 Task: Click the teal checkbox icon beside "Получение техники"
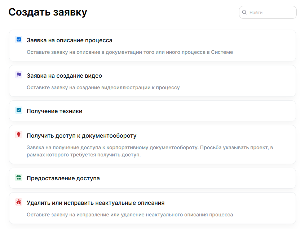pyautogui.click(x=18, y=111)
